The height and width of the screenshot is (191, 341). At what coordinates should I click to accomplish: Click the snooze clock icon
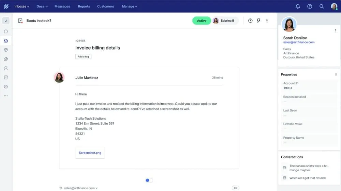pos(250,21)
